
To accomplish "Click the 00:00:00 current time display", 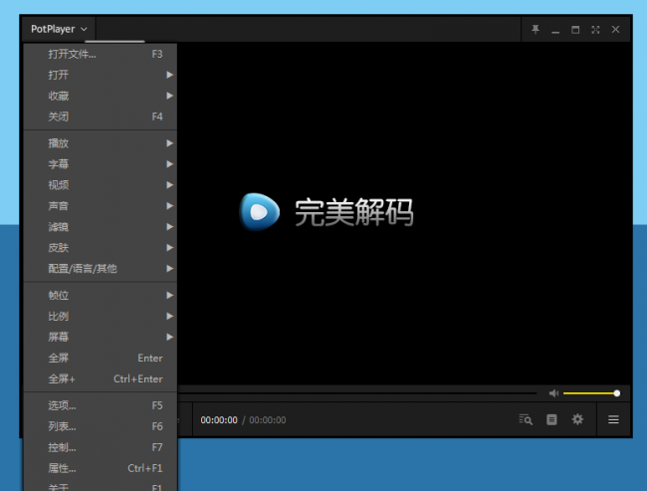I will [219, 420].
